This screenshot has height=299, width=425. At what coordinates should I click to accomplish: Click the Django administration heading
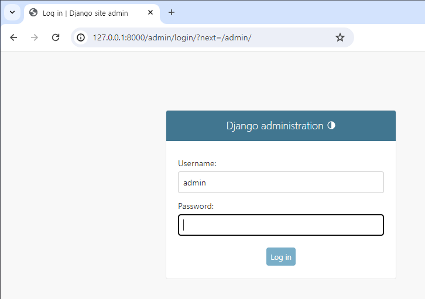coord(275,126)
